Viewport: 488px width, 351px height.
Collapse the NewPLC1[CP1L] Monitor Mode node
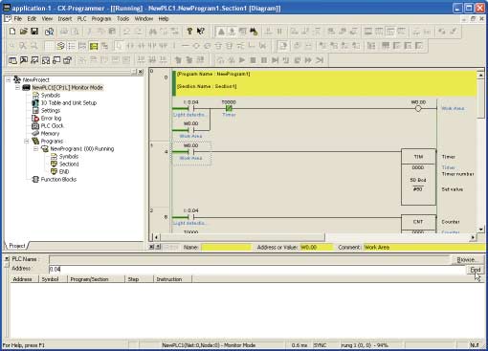(18, 87)
